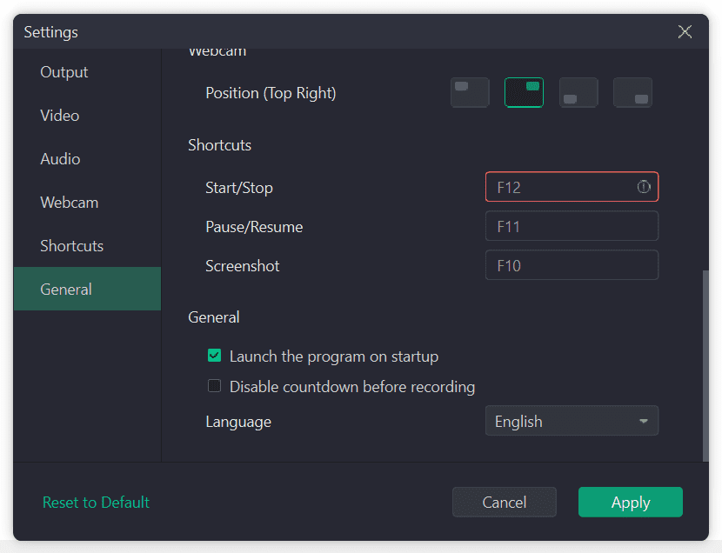The height and width of the screenshot is (553, 722).
Task: Set webcam position to top left
Action: coord(470,93)
